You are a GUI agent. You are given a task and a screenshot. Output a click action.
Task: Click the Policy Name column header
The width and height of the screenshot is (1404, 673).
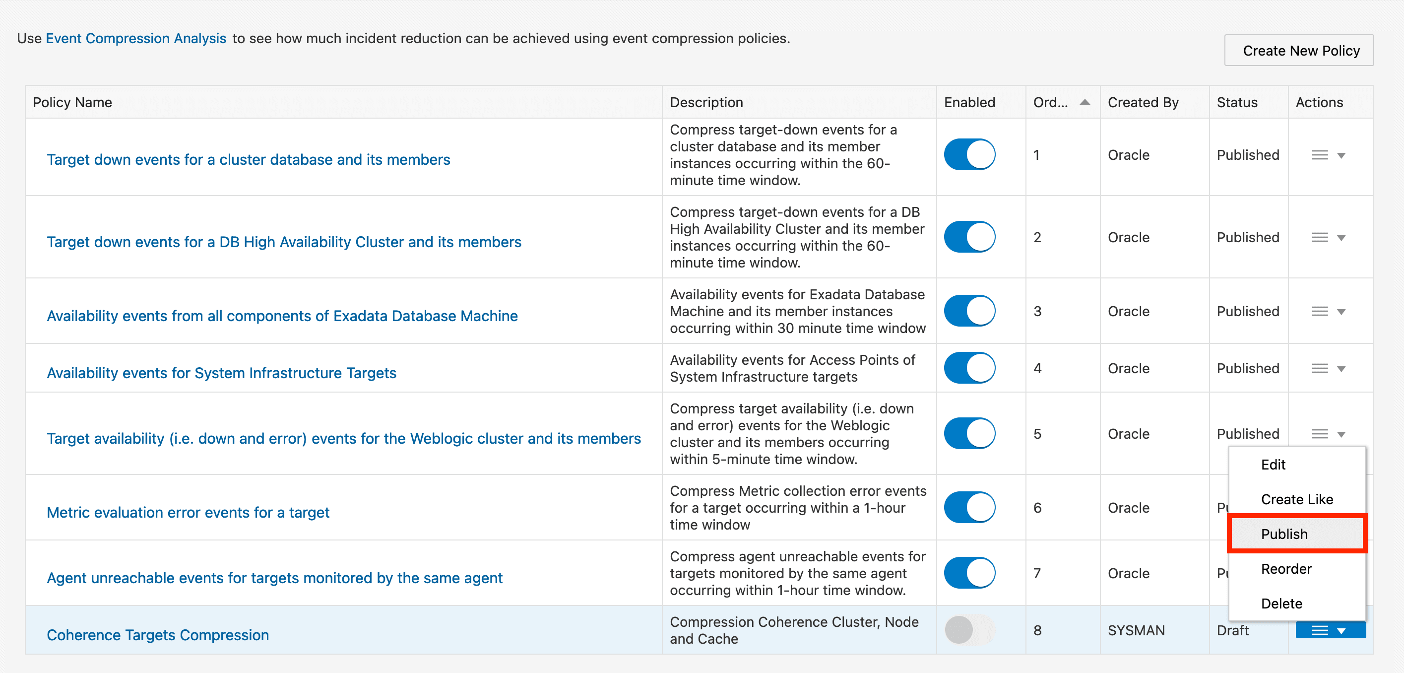[72, 103]
